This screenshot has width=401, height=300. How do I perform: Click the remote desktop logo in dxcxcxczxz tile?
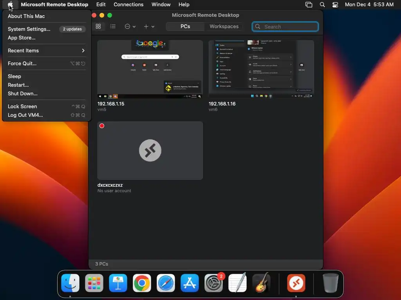(150, 150)
